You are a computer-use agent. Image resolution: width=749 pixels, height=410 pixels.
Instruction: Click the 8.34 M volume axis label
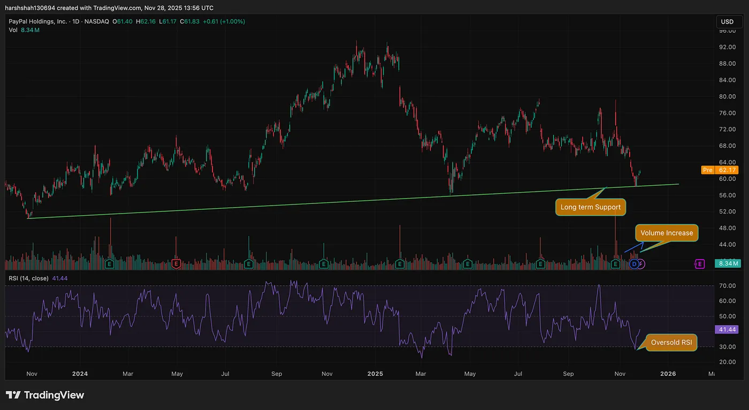[x=727, y=263]
